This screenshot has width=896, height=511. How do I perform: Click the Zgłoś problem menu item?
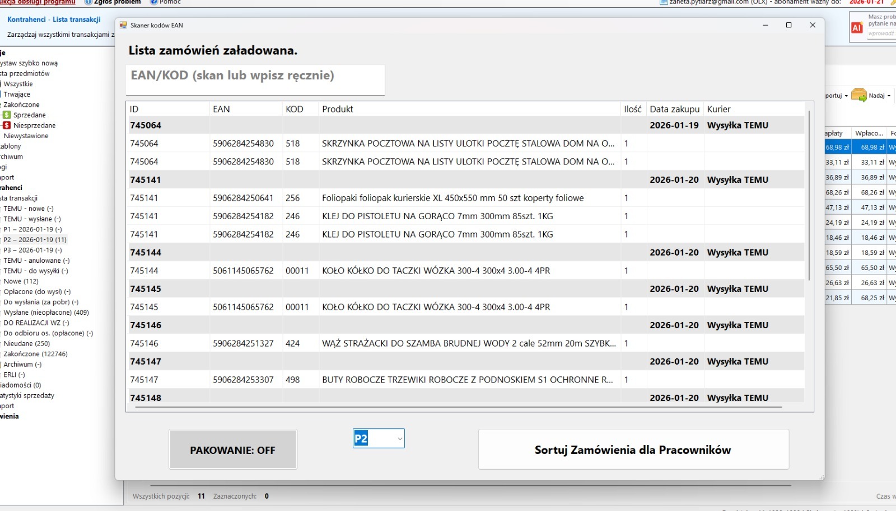(x=113, y=2)
